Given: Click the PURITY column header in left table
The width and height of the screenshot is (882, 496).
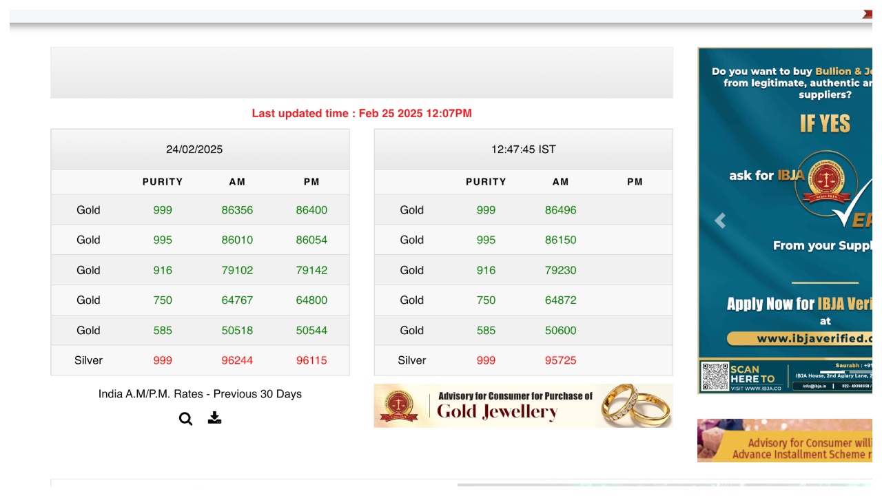Looking at the screenshot, I should (x=163, y=182).
